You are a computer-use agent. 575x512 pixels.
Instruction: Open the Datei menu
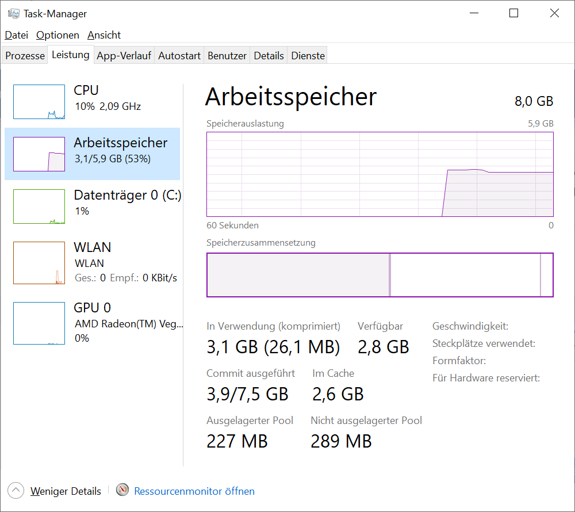point(17,35)
